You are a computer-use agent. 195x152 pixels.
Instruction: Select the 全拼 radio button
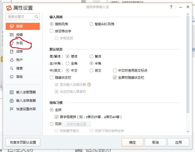point(51,110)
